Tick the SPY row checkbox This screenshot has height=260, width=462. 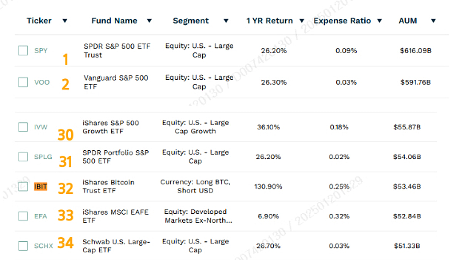coord(23,50)
